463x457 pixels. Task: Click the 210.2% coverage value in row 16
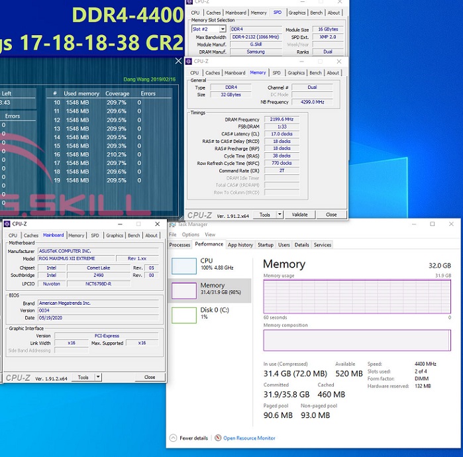[x=117, y=154]
